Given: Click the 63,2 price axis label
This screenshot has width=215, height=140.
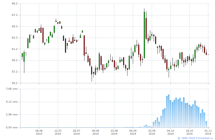Looking at the screenshot, I should click(15, 38).
